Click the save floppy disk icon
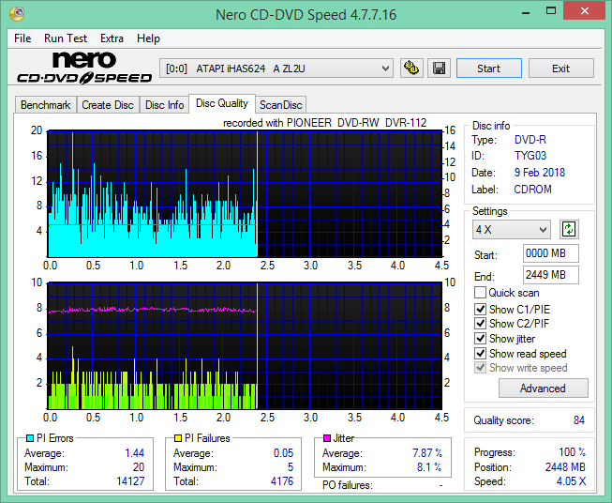The height and width of the screenshot is (503, 612). click(x=440, y=69)
